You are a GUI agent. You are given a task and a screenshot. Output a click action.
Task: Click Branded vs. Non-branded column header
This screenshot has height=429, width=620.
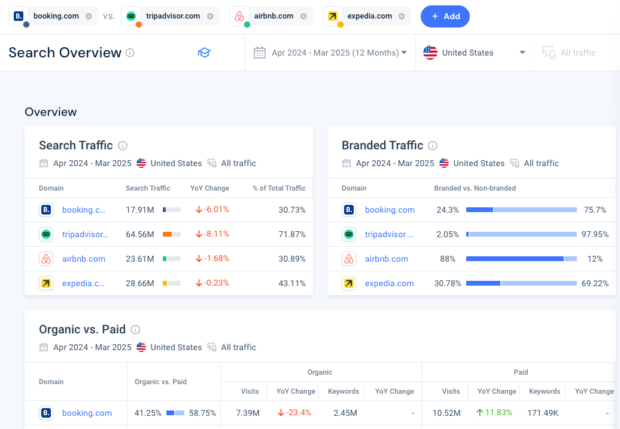tap(475, 188)
